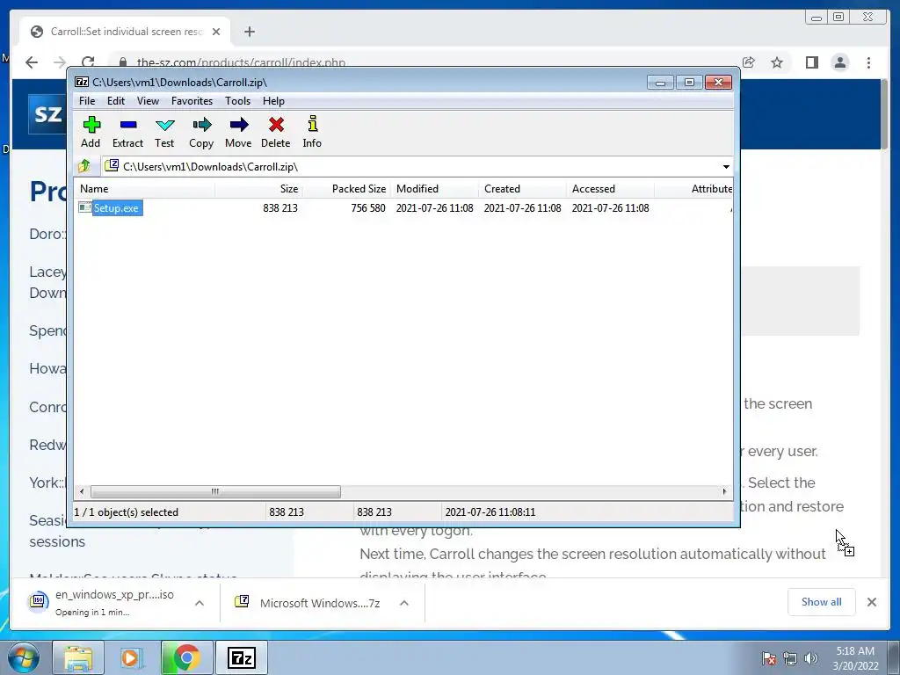Dismiss the Chrome downloads bar

point(871,601)
